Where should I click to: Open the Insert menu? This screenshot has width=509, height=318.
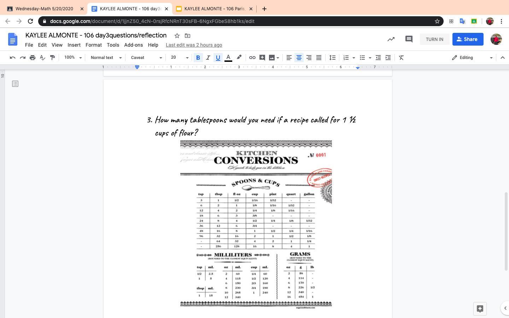[x=74, y=45]
